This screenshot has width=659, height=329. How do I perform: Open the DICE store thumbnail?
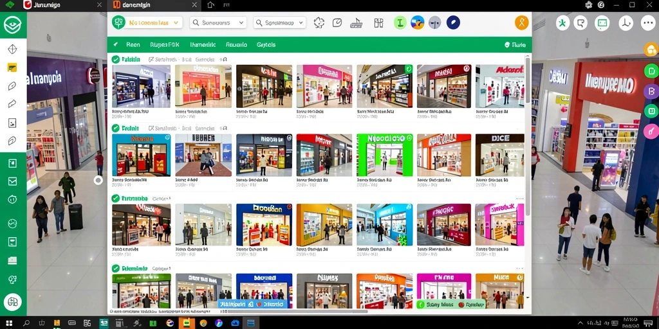pos(499,155)
